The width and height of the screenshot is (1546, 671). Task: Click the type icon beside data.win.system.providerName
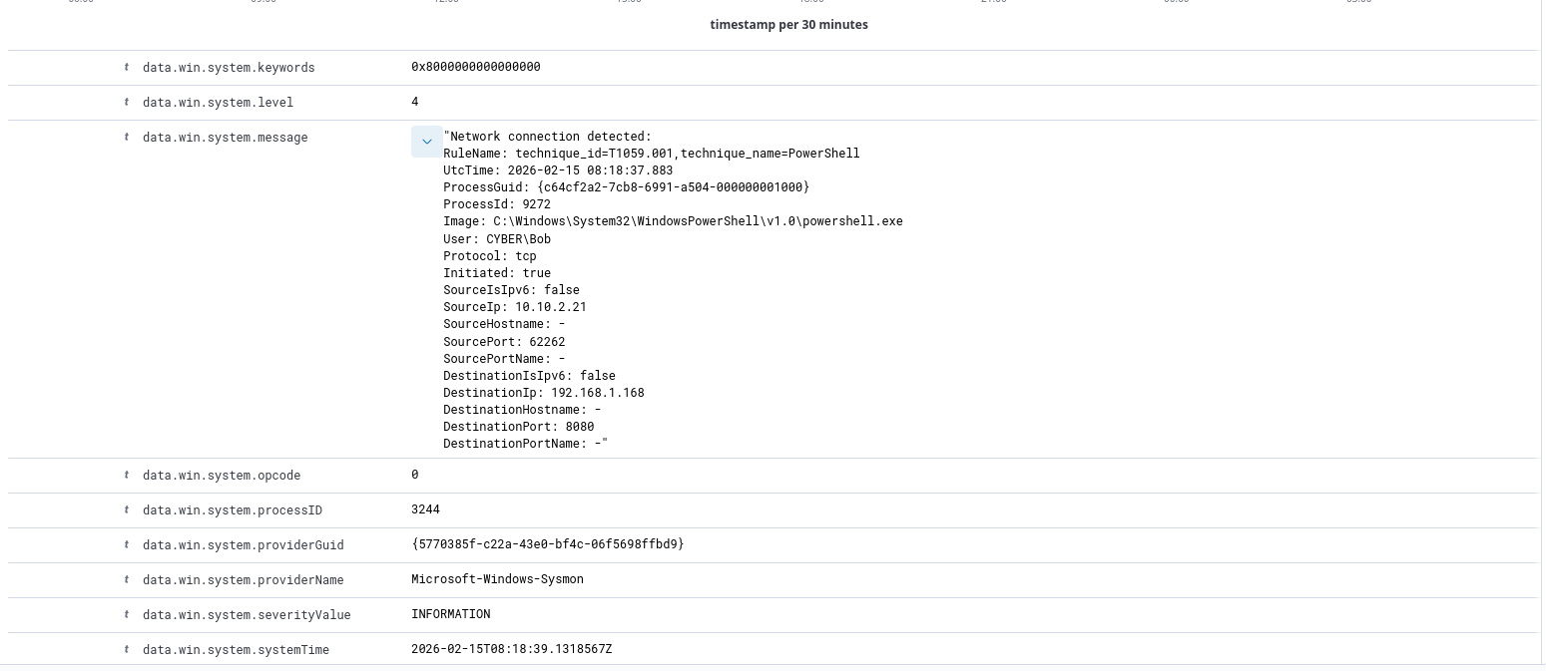(126, 580)
